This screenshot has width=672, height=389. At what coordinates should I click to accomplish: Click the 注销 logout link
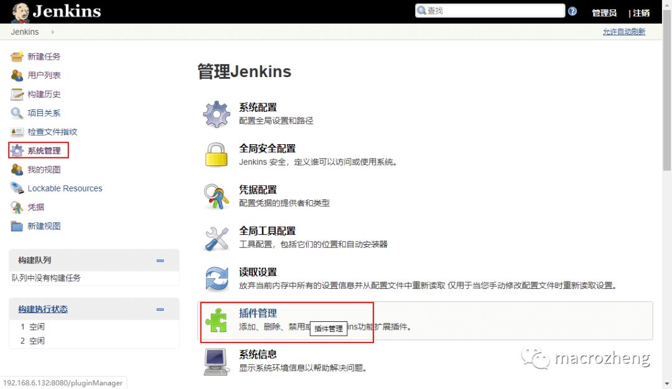[x=641, y=12]
